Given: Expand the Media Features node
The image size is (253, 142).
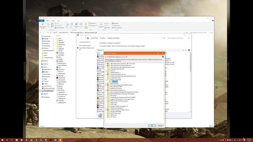Looking at the screenshot, I should click(x=106, y=83).
